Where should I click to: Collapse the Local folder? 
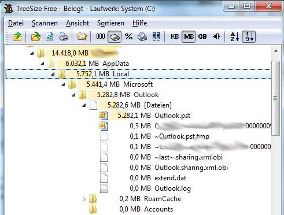pos(53,74)
